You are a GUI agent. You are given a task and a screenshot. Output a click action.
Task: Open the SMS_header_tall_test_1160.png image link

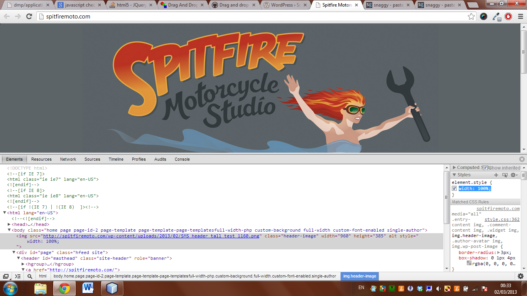(151, 236)
